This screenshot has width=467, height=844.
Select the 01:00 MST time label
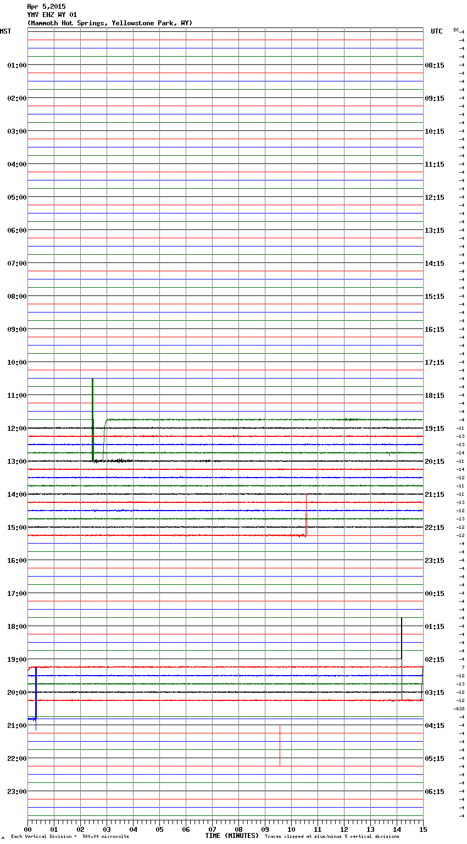17,65
